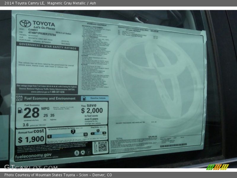Expand the Total price details
Image resolution: width=237 pixels, height=178 pixels.
[120, 138]
